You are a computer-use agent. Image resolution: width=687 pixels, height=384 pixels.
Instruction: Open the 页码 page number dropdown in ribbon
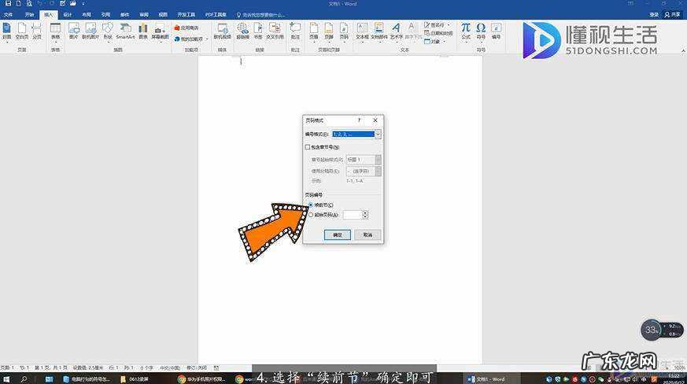344,31
